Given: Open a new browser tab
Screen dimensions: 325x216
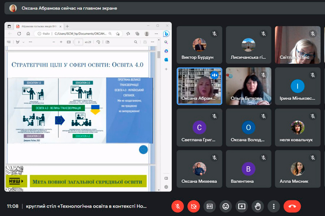Looking at the screenshot, I should point(67,26).
